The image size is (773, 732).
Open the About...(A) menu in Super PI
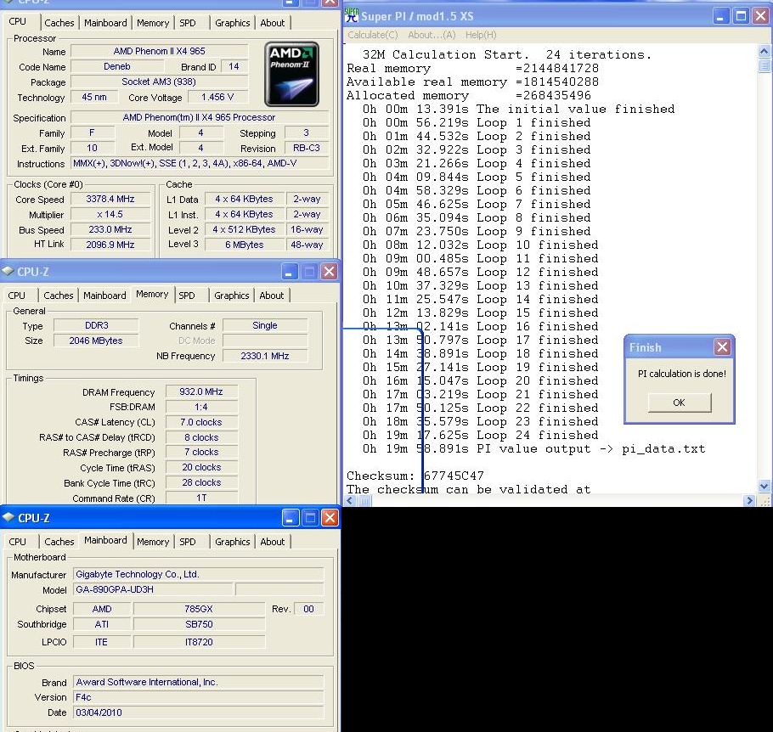(x=432, y=35)
